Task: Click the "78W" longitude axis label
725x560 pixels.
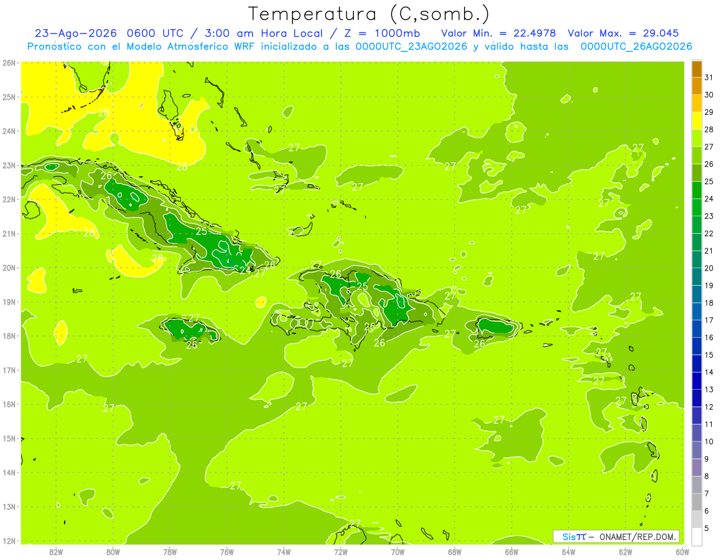Action: click(170, 552)
